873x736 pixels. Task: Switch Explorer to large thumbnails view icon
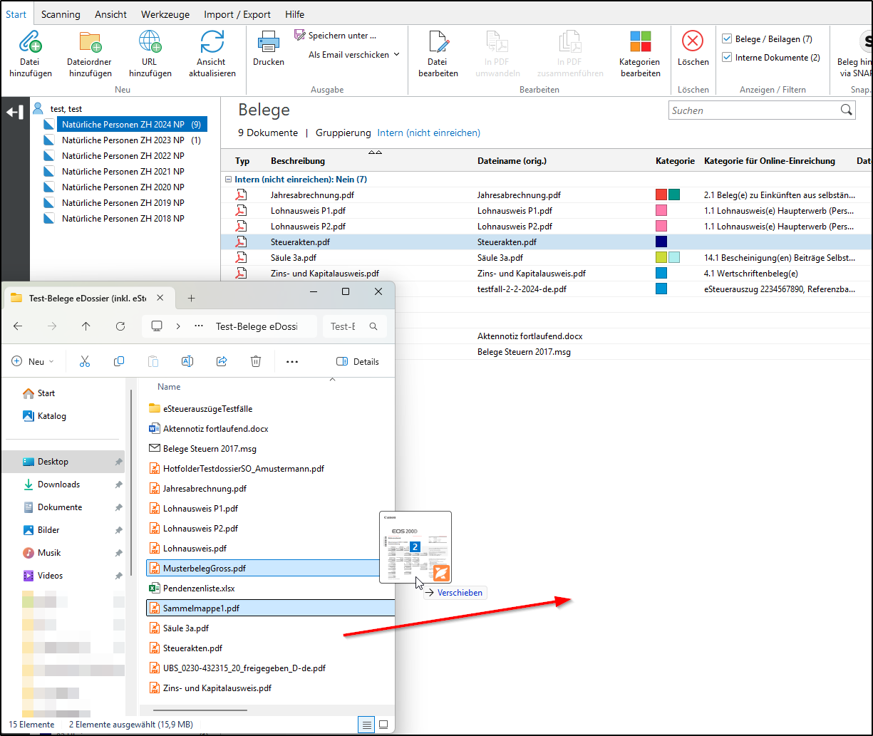pos(383,725)
